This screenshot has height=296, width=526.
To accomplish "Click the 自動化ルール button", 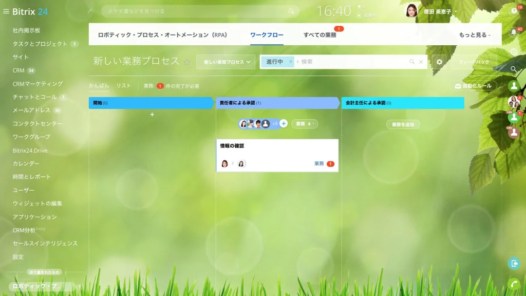I will (x=473, y=86).
